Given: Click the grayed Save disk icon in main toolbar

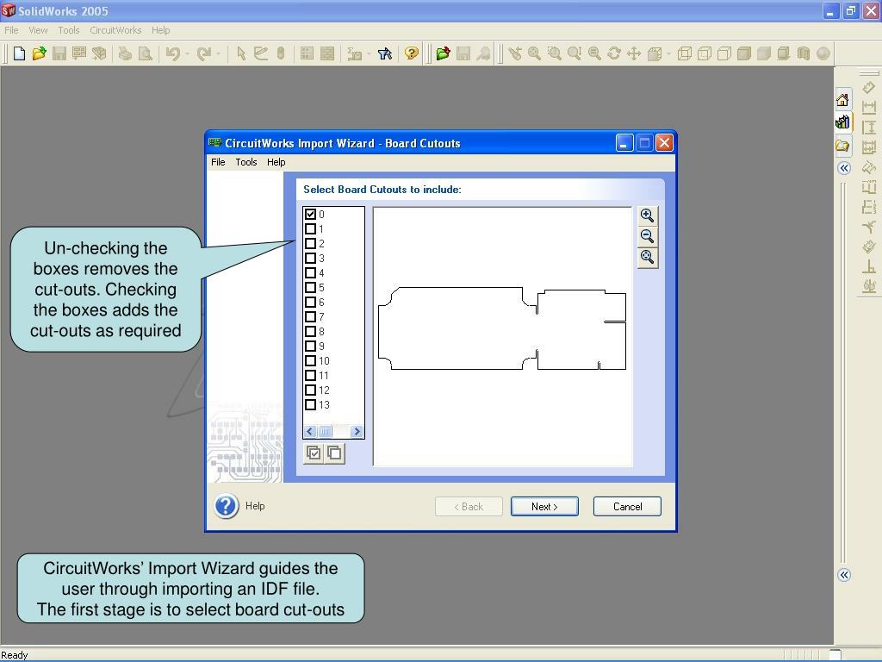Looking at the screenshot, I should click(59, 53).
